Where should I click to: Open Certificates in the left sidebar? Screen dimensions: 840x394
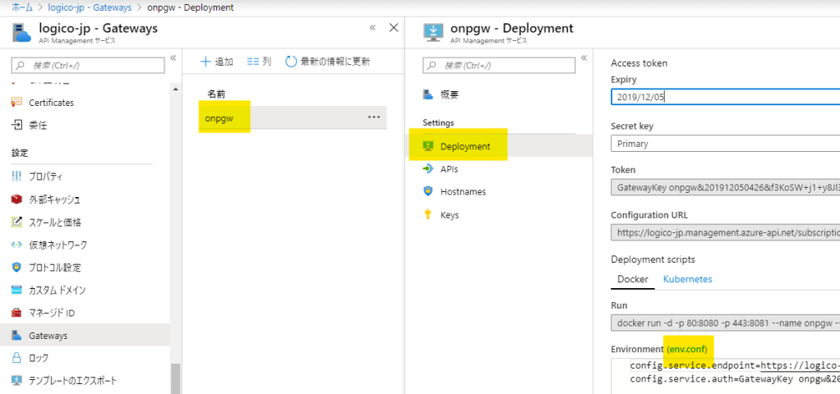pyautogui.click(x=51, y=103)
